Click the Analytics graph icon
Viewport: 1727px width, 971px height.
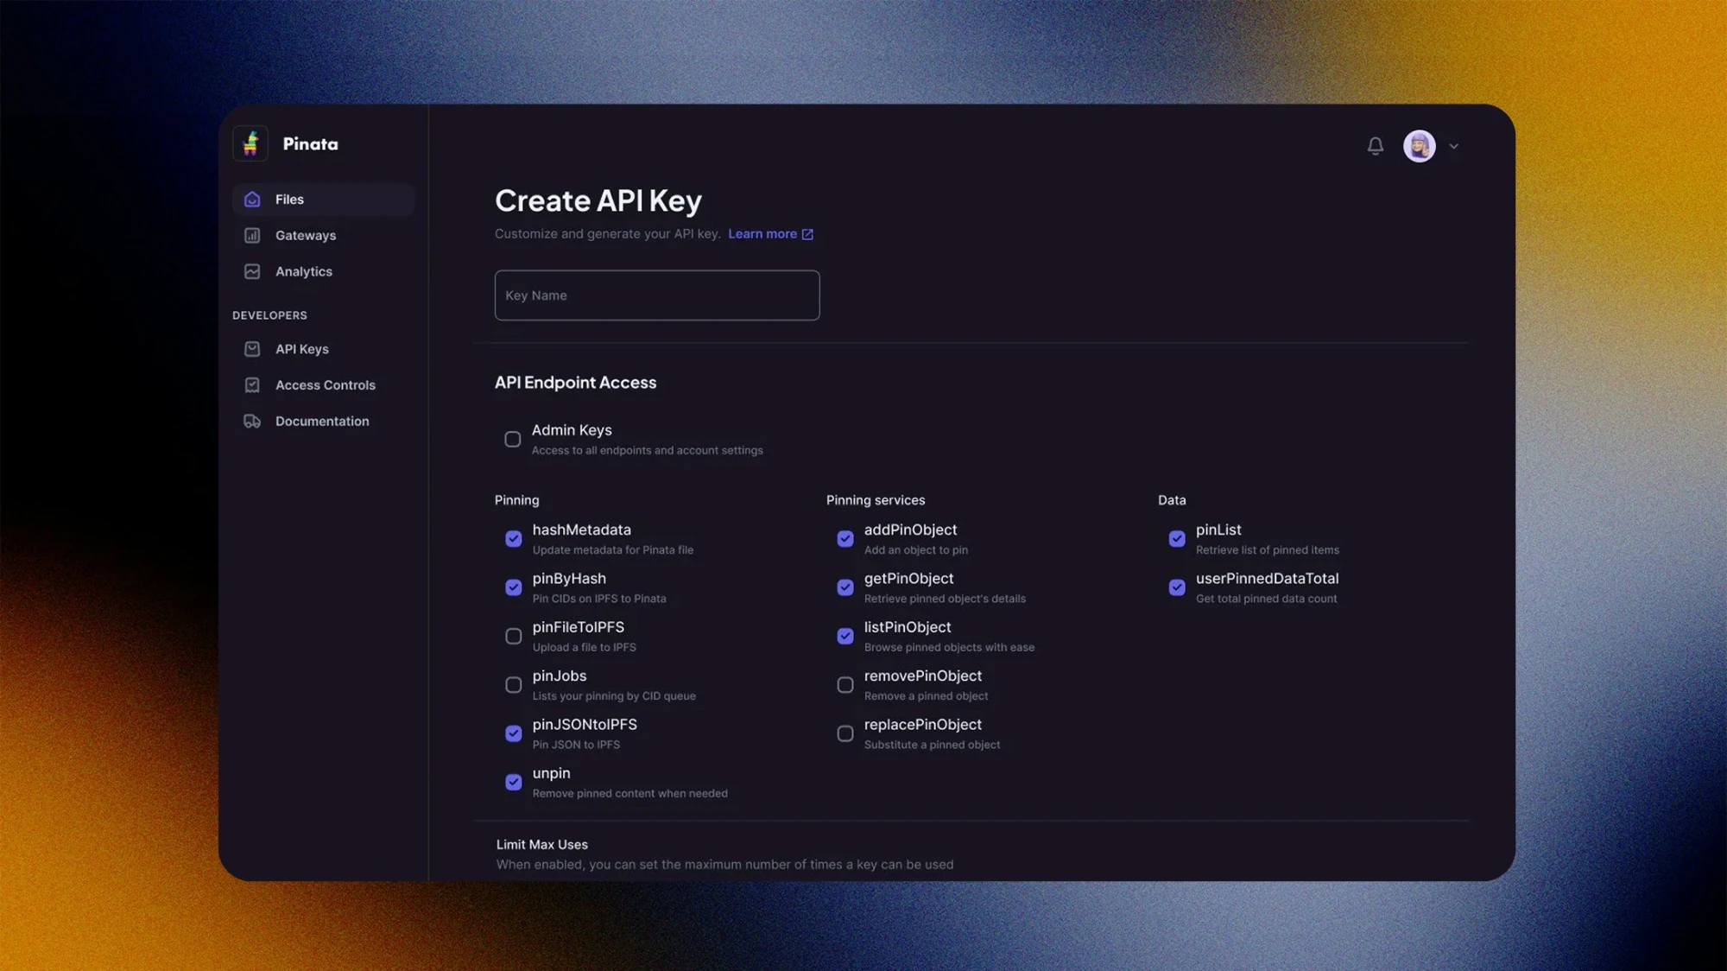pyautogui.click(x=252, y=271)
